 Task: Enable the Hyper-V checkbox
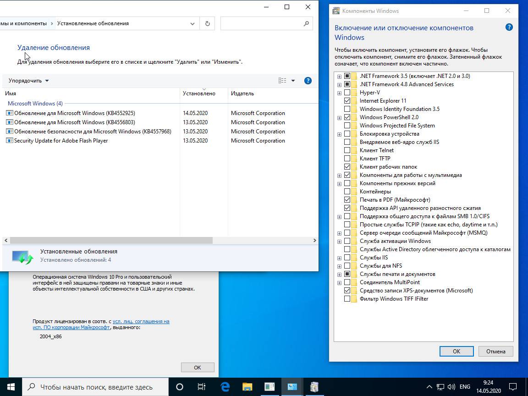347,93
